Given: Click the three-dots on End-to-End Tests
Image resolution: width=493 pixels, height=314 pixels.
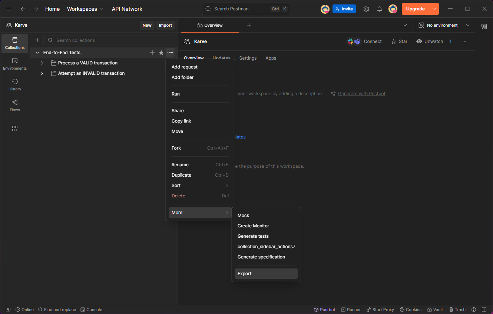Looking at the screenshot, I should tap(170, 53).
